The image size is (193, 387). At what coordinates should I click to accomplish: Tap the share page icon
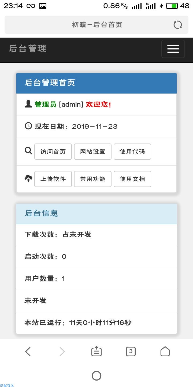coord(96,351)
